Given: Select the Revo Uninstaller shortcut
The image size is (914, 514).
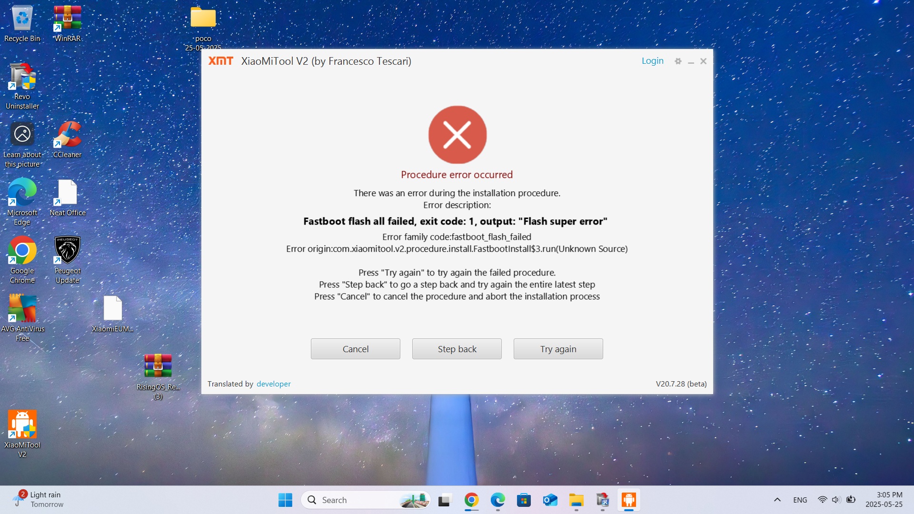Looking at the screenshot, I should pos(22,87).
